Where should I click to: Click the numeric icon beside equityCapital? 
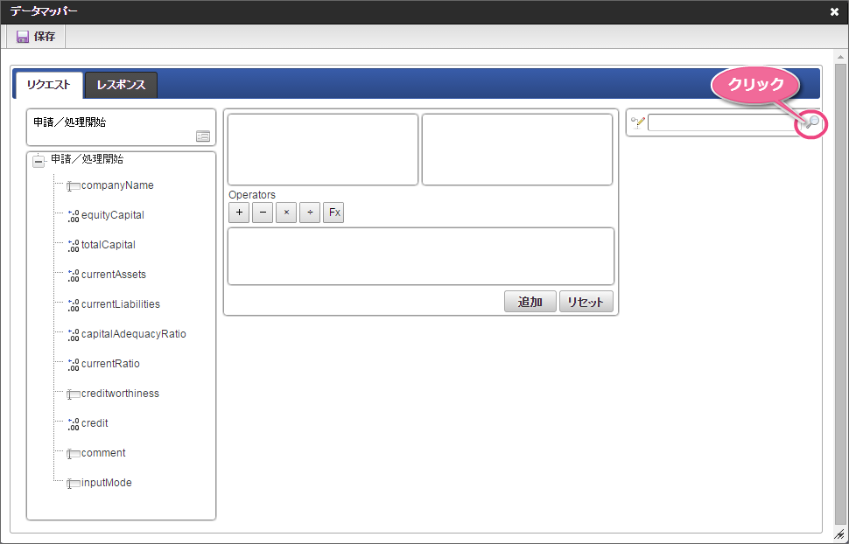74,216
